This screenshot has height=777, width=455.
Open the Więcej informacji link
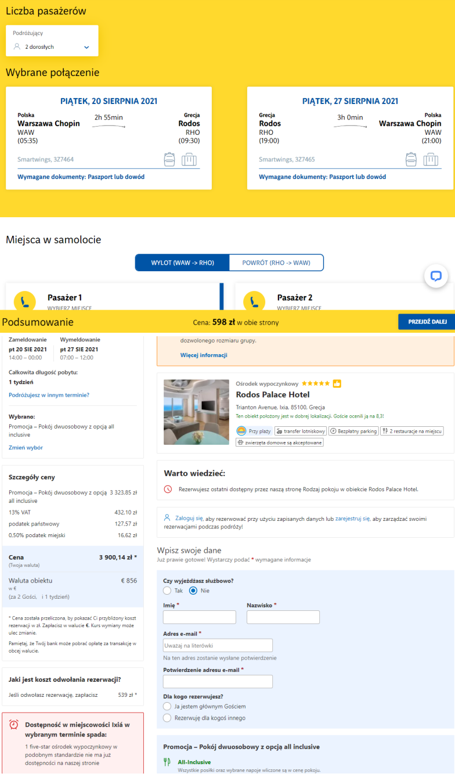204,355
